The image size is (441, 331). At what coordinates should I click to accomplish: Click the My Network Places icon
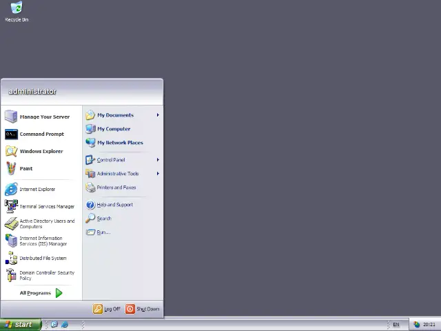click(90, 143)
